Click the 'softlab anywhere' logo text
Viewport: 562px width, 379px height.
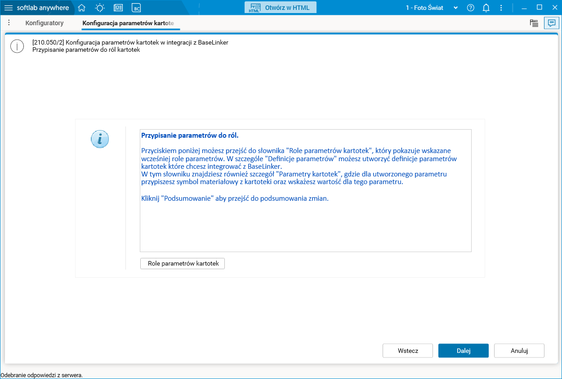click(x=43, y=8)
